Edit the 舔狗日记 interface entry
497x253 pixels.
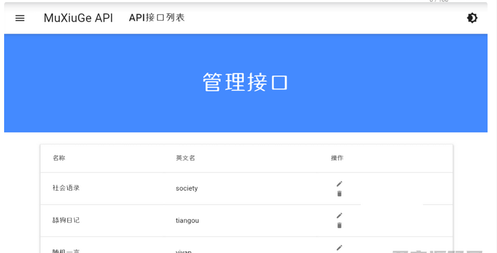coord(339,215)
